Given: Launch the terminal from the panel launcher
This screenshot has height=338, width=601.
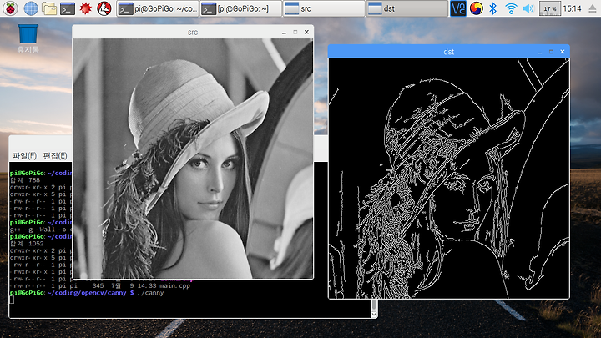Looking at the screenshot, I should 68,8.
